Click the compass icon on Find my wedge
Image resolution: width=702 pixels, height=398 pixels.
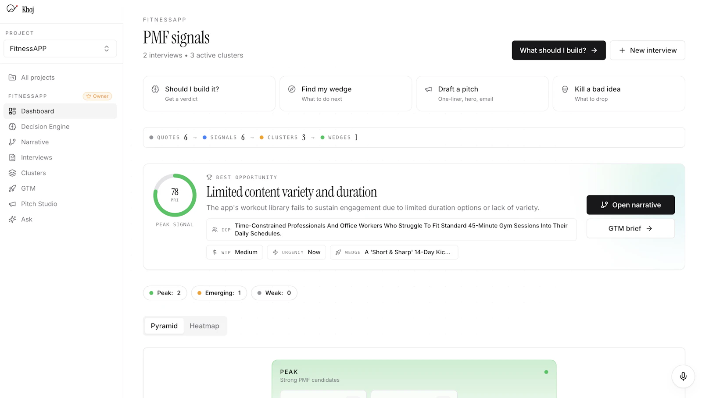point(292,89)
